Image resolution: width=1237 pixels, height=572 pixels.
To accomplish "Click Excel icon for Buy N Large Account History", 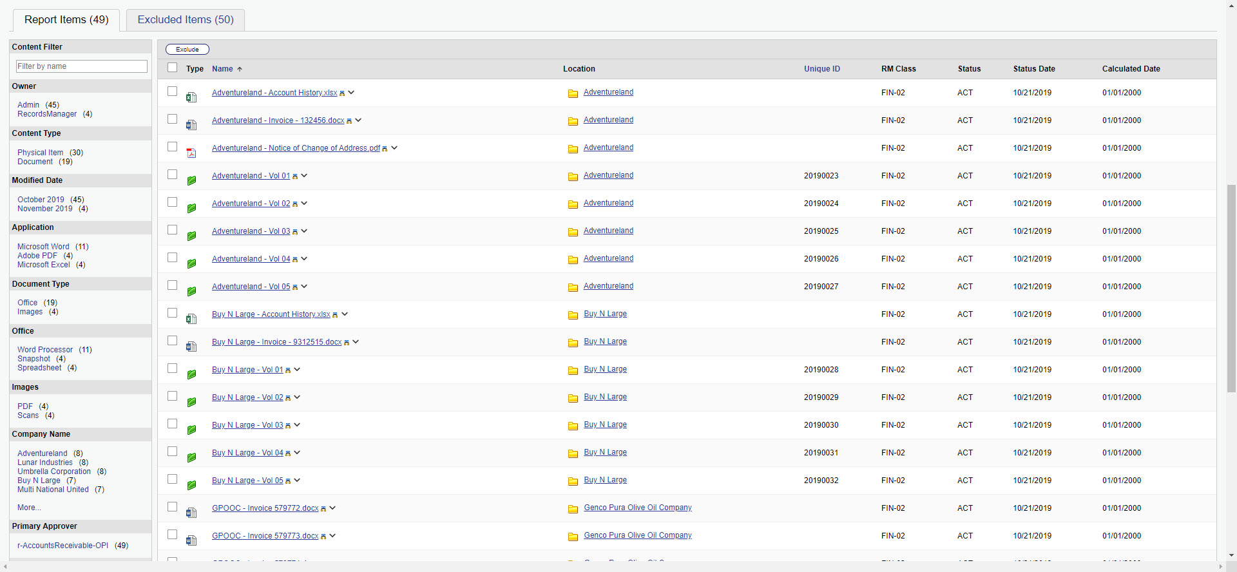I will (x=191, y=319).
